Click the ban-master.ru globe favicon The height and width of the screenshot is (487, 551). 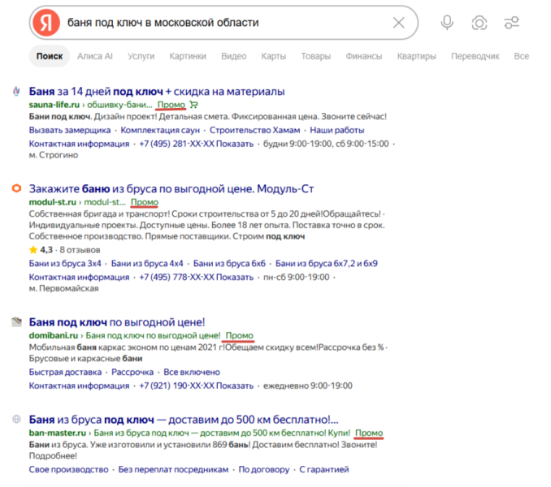click(16, 419)
